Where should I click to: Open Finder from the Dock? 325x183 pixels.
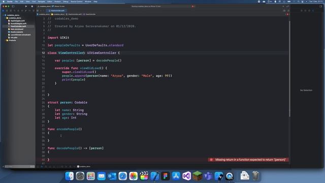[70, 176]
